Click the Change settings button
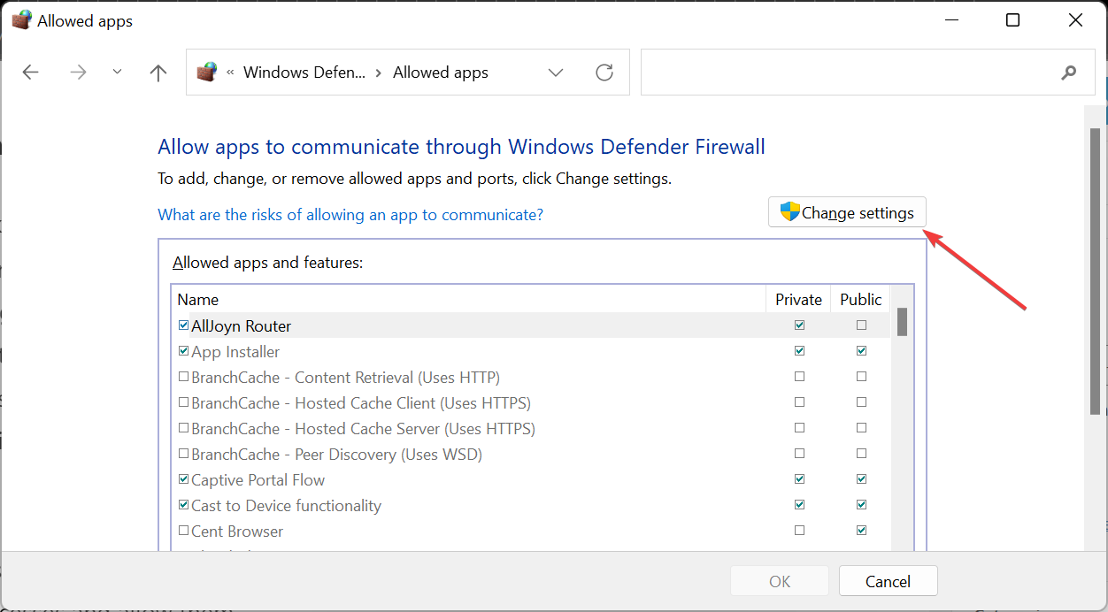This screenshot has width=1108, height=612. tap(847, 212)
